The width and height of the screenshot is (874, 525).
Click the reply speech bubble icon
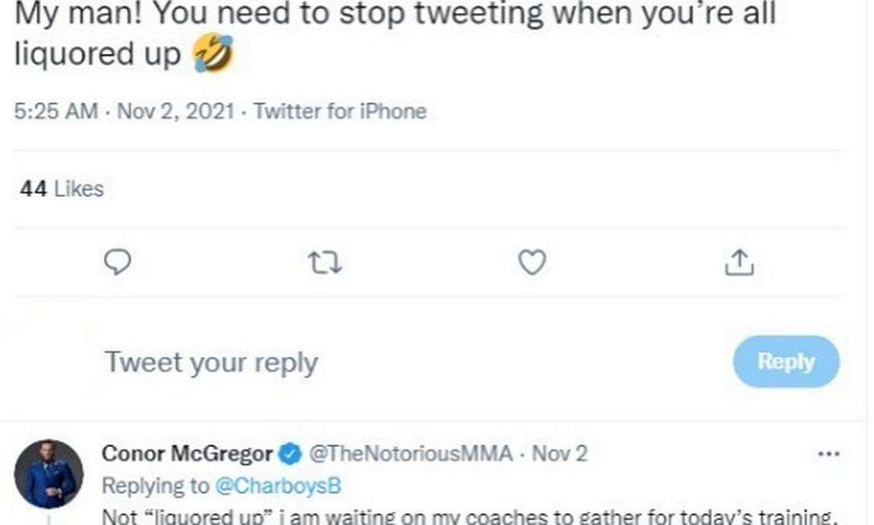point(117,262)
